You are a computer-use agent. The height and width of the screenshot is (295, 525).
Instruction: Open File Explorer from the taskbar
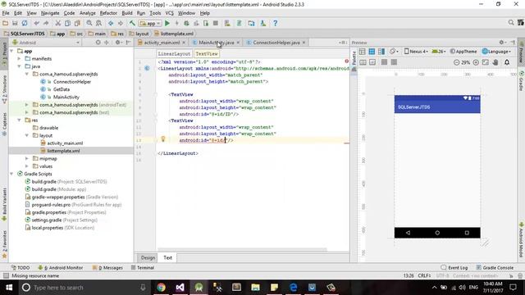[x=255, y=288]
